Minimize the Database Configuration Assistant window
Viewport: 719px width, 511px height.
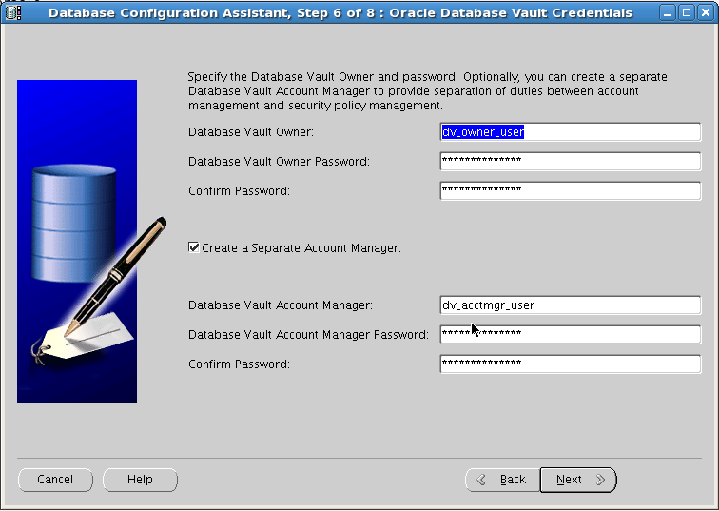pos(669,12)
